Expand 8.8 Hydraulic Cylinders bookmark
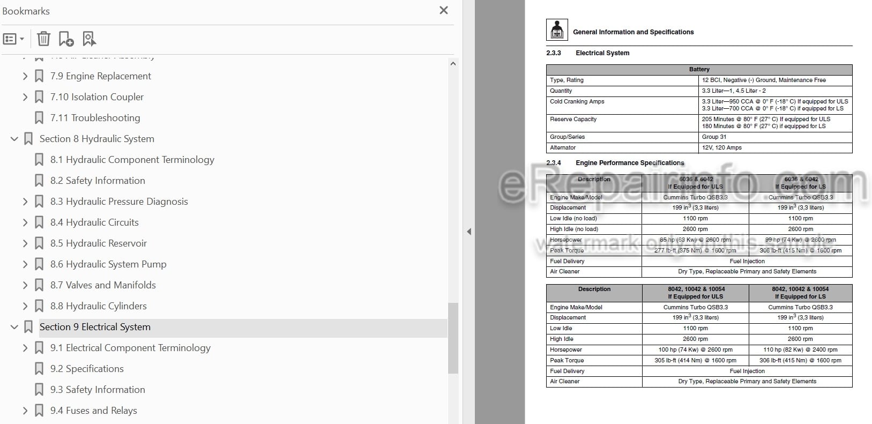 pyautogui.click(x=25, y=306)
